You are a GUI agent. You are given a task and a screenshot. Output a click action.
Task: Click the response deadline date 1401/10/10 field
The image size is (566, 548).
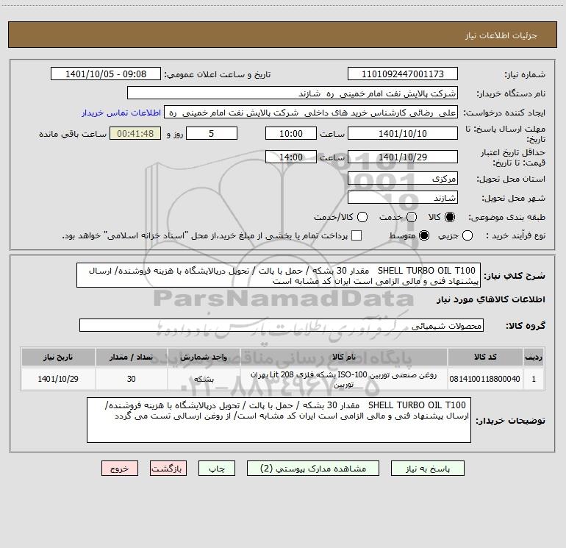coord(403,134)
